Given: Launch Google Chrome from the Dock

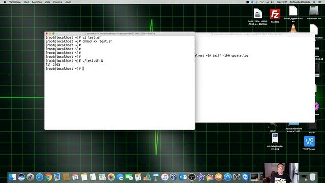Looking at the screenshot, I should point(48,177).
